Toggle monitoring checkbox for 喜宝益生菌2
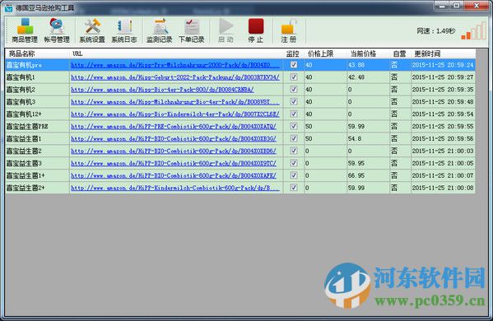493x321 pixels. pos(294,151)
